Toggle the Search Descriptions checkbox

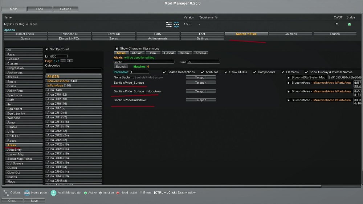164,72
